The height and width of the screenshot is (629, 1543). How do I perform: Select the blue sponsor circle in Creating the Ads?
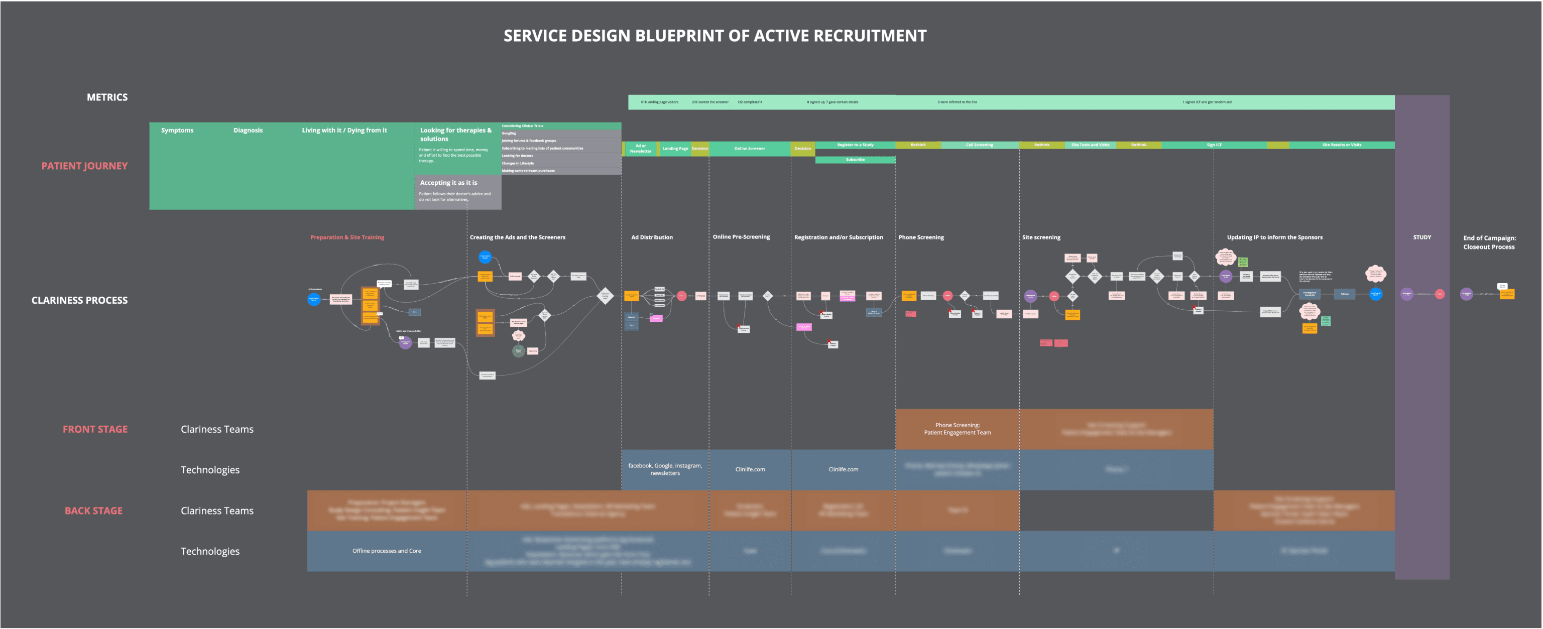485,257
